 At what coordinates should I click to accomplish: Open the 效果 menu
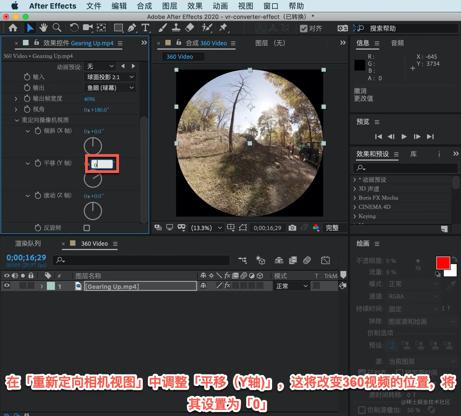point(195,6)
